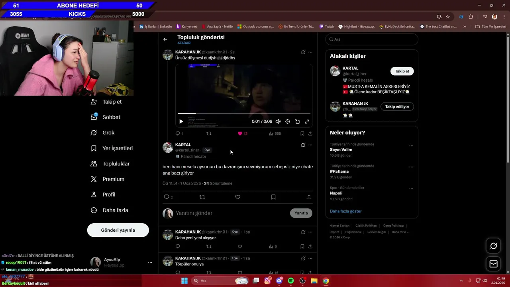The width and height of the screenshot is (510, 287).
Task: Repost KARTAL's main post
Action: [x=202, y=197]
